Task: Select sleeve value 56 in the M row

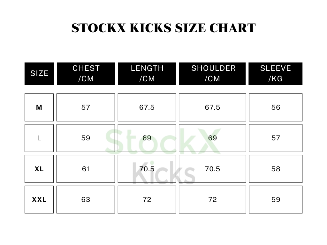Action: click(x=276, y=108)
